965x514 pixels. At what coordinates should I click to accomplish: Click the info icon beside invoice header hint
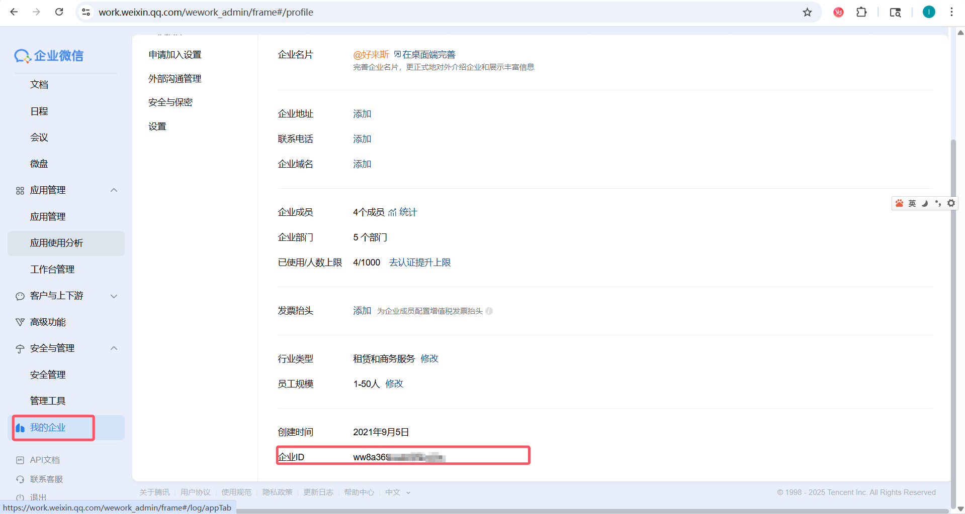pos(489,311)
